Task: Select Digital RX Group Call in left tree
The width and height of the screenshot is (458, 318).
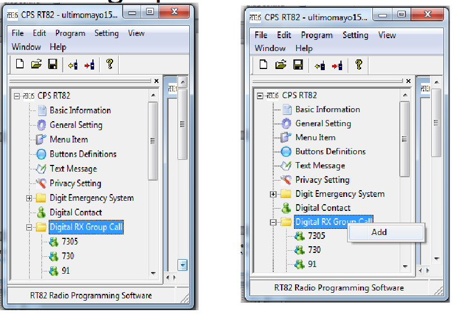Action: (86, 227)
